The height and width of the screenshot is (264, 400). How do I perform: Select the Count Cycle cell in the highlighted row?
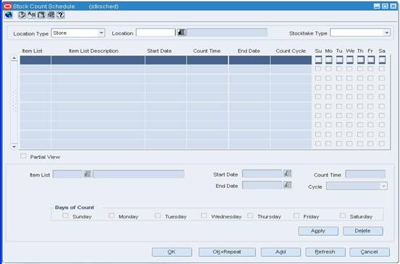291,60
